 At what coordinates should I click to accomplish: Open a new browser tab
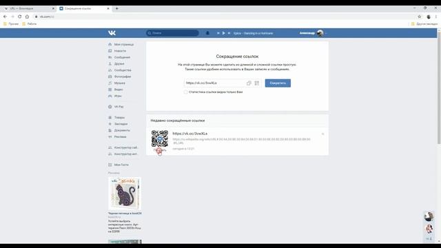(117, 8)
